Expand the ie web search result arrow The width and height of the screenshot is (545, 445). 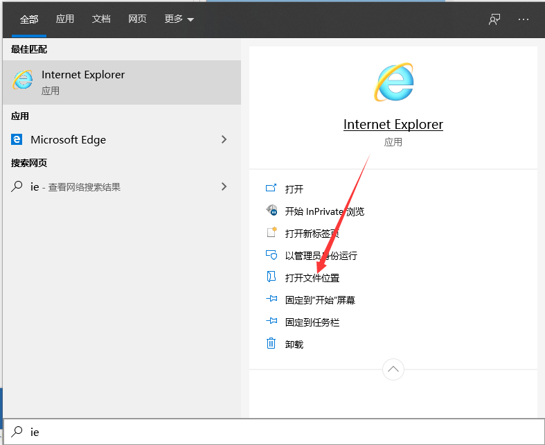click(x=224, y=186)
